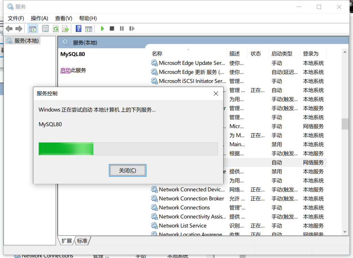
Task: Toggle the show/hide console tree icon
Action: (x=33, y=29)
